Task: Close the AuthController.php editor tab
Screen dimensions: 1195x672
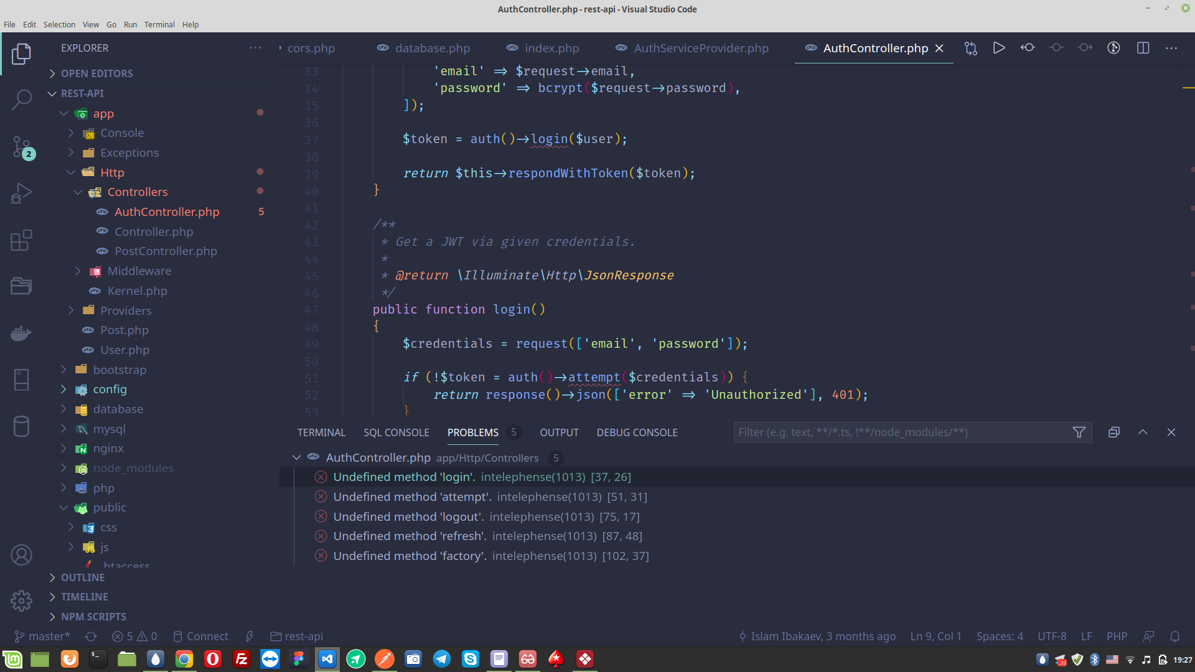Action: click(x=939, y=48)
